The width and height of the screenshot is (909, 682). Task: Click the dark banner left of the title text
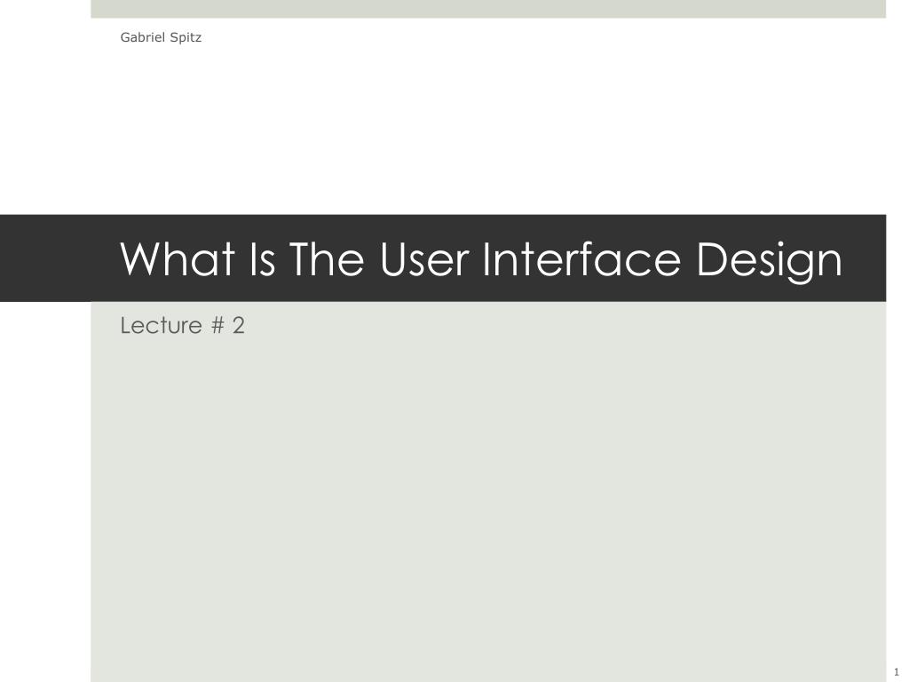pos(58,258)
